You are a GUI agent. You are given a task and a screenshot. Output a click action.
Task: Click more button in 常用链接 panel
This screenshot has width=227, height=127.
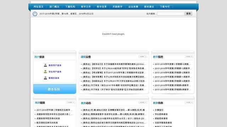pos(71,103)
